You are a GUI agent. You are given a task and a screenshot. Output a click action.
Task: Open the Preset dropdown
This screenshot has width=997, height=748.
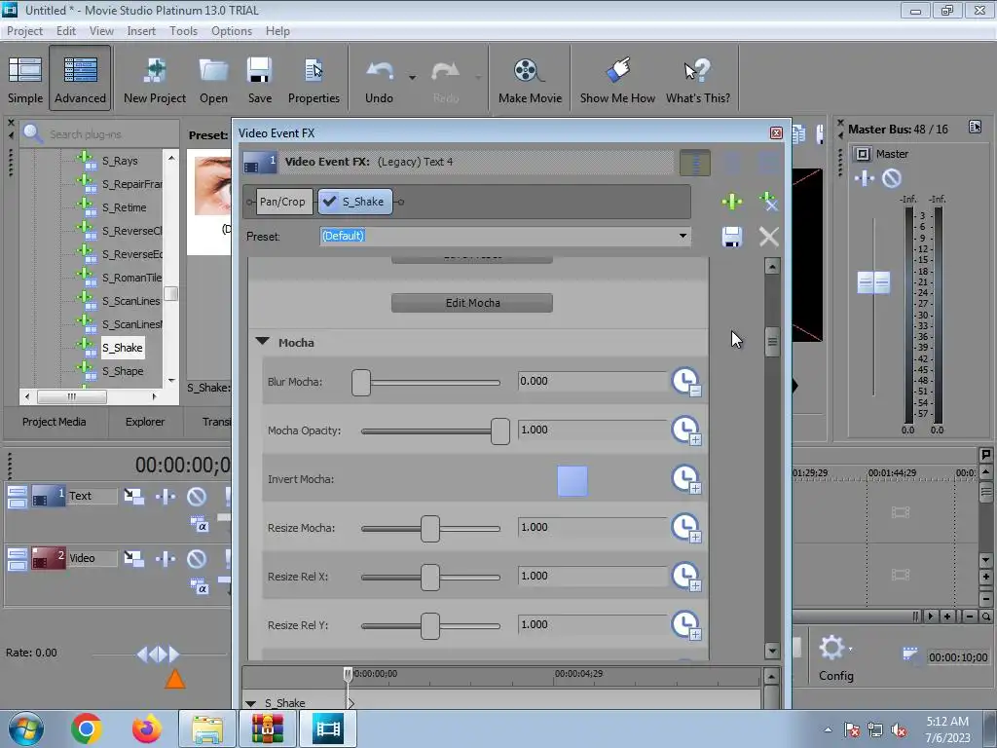tap(683, 236)
